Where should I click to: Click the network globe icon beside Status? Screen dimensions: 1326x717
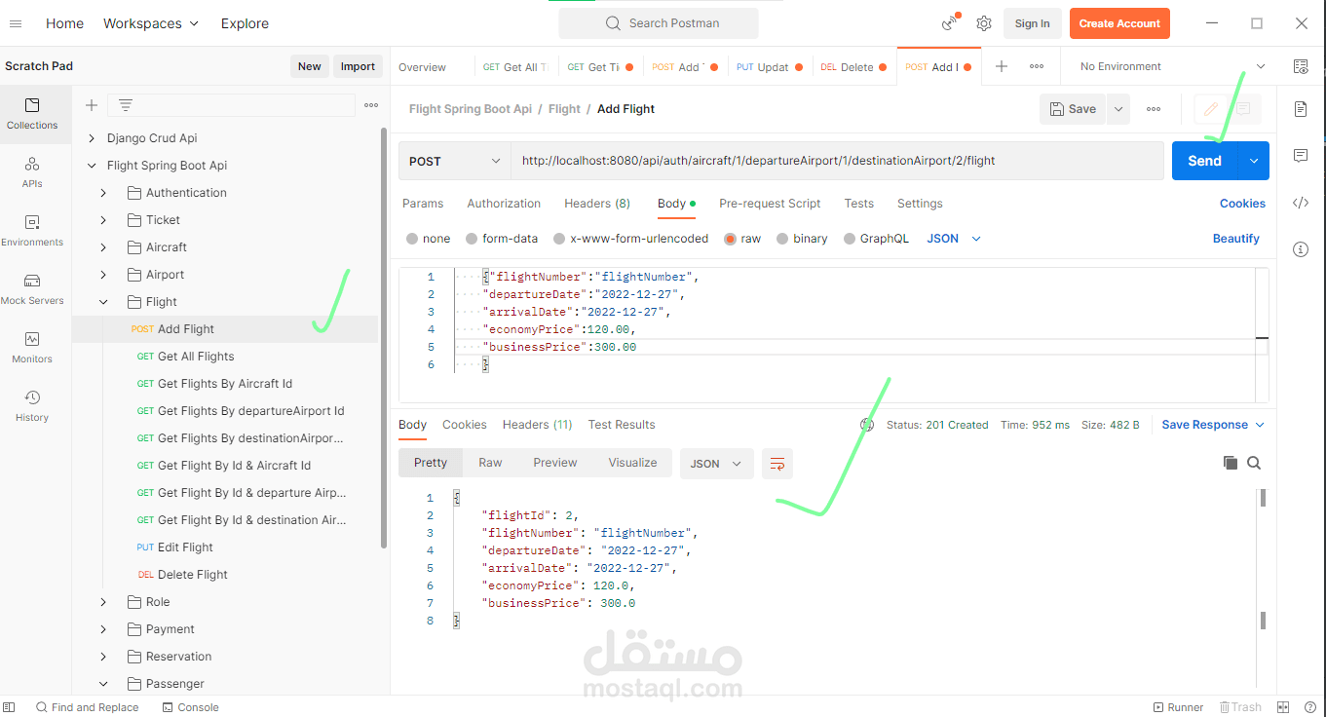[x=867, y=425]
